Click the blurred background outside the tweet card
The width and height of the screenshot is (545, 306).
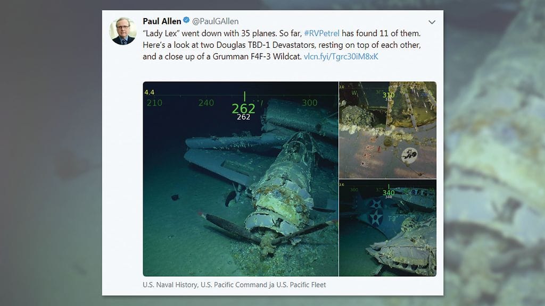pos(51,159)
